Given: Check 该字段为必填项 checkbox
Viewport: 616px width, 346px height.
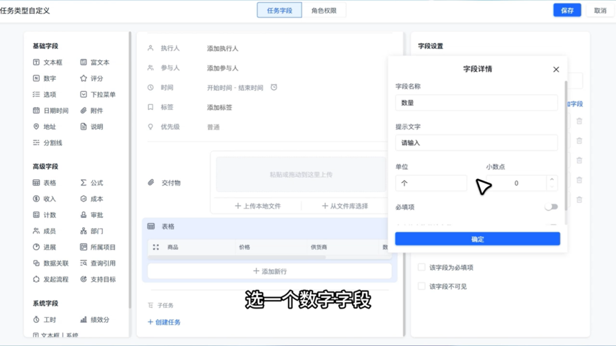Looking at the screenshot, I should pyautogui.click(x=422, y=267).
